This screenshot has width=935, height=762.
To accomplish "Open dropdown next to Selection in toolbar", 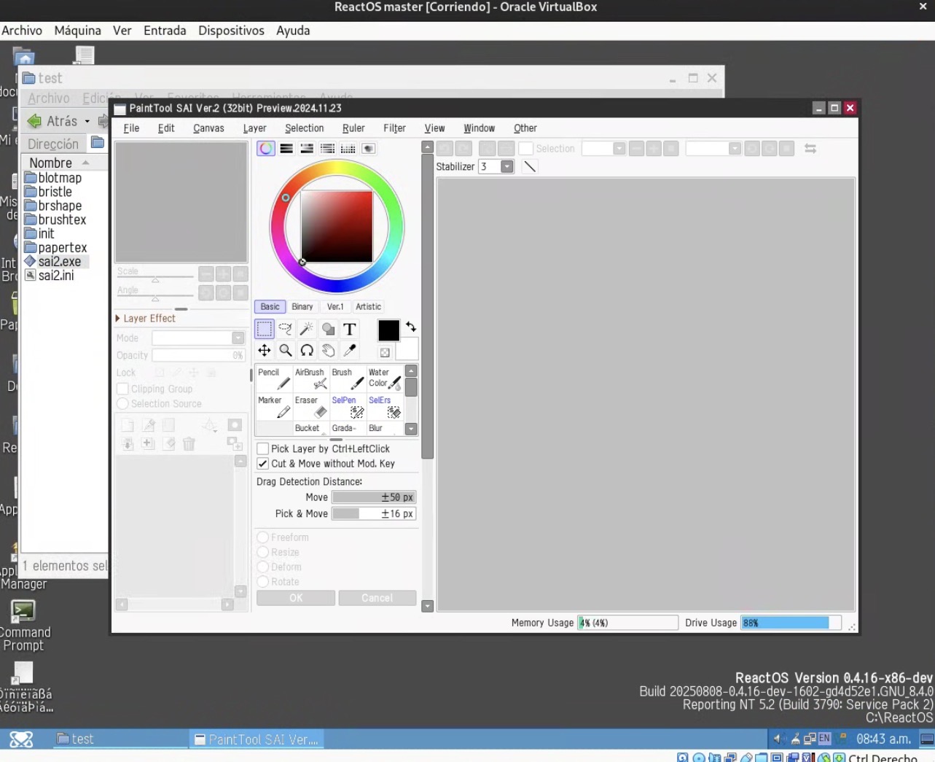I will [619, 149].
